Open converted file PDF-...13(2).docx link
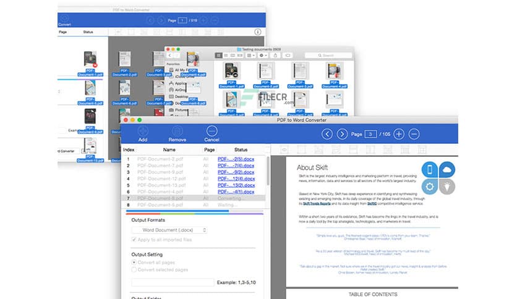 tap(236, 185)
